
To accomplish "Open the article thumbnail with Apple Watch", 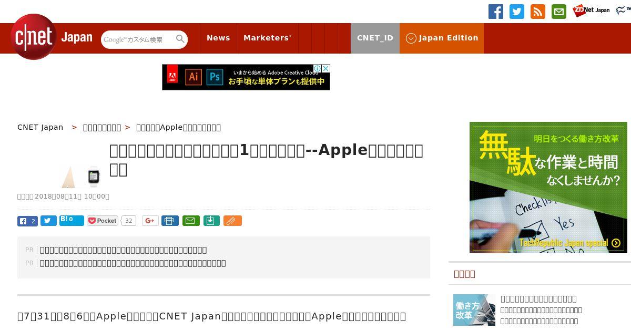I will point(82,176).
